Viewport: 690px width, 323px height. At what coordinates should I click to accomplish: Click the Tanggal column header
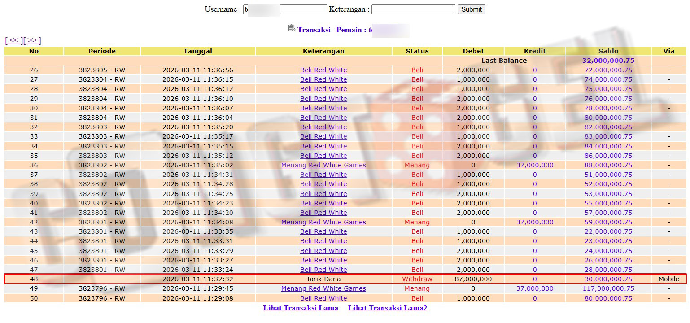pos(197,51)
